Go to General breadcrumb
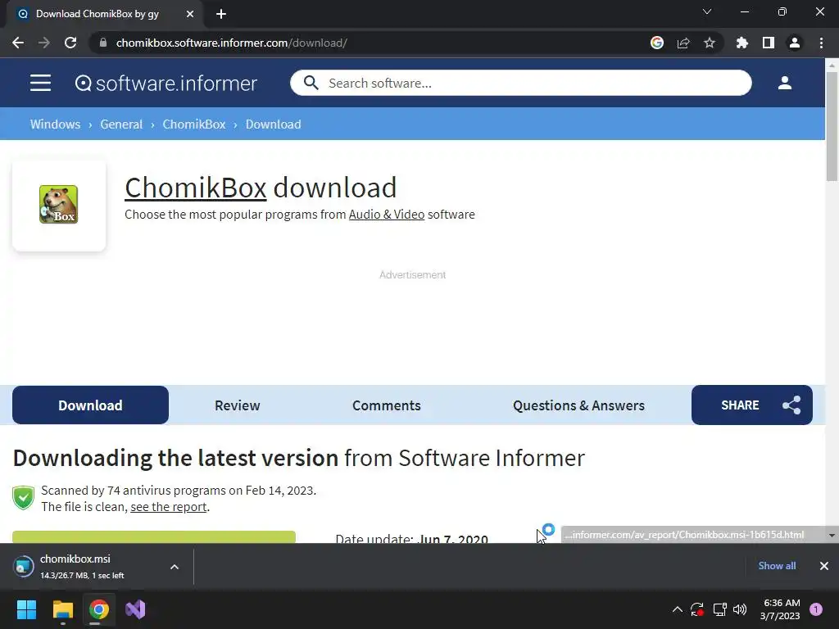This screenshot has width=839, height=629. [121, 124]
